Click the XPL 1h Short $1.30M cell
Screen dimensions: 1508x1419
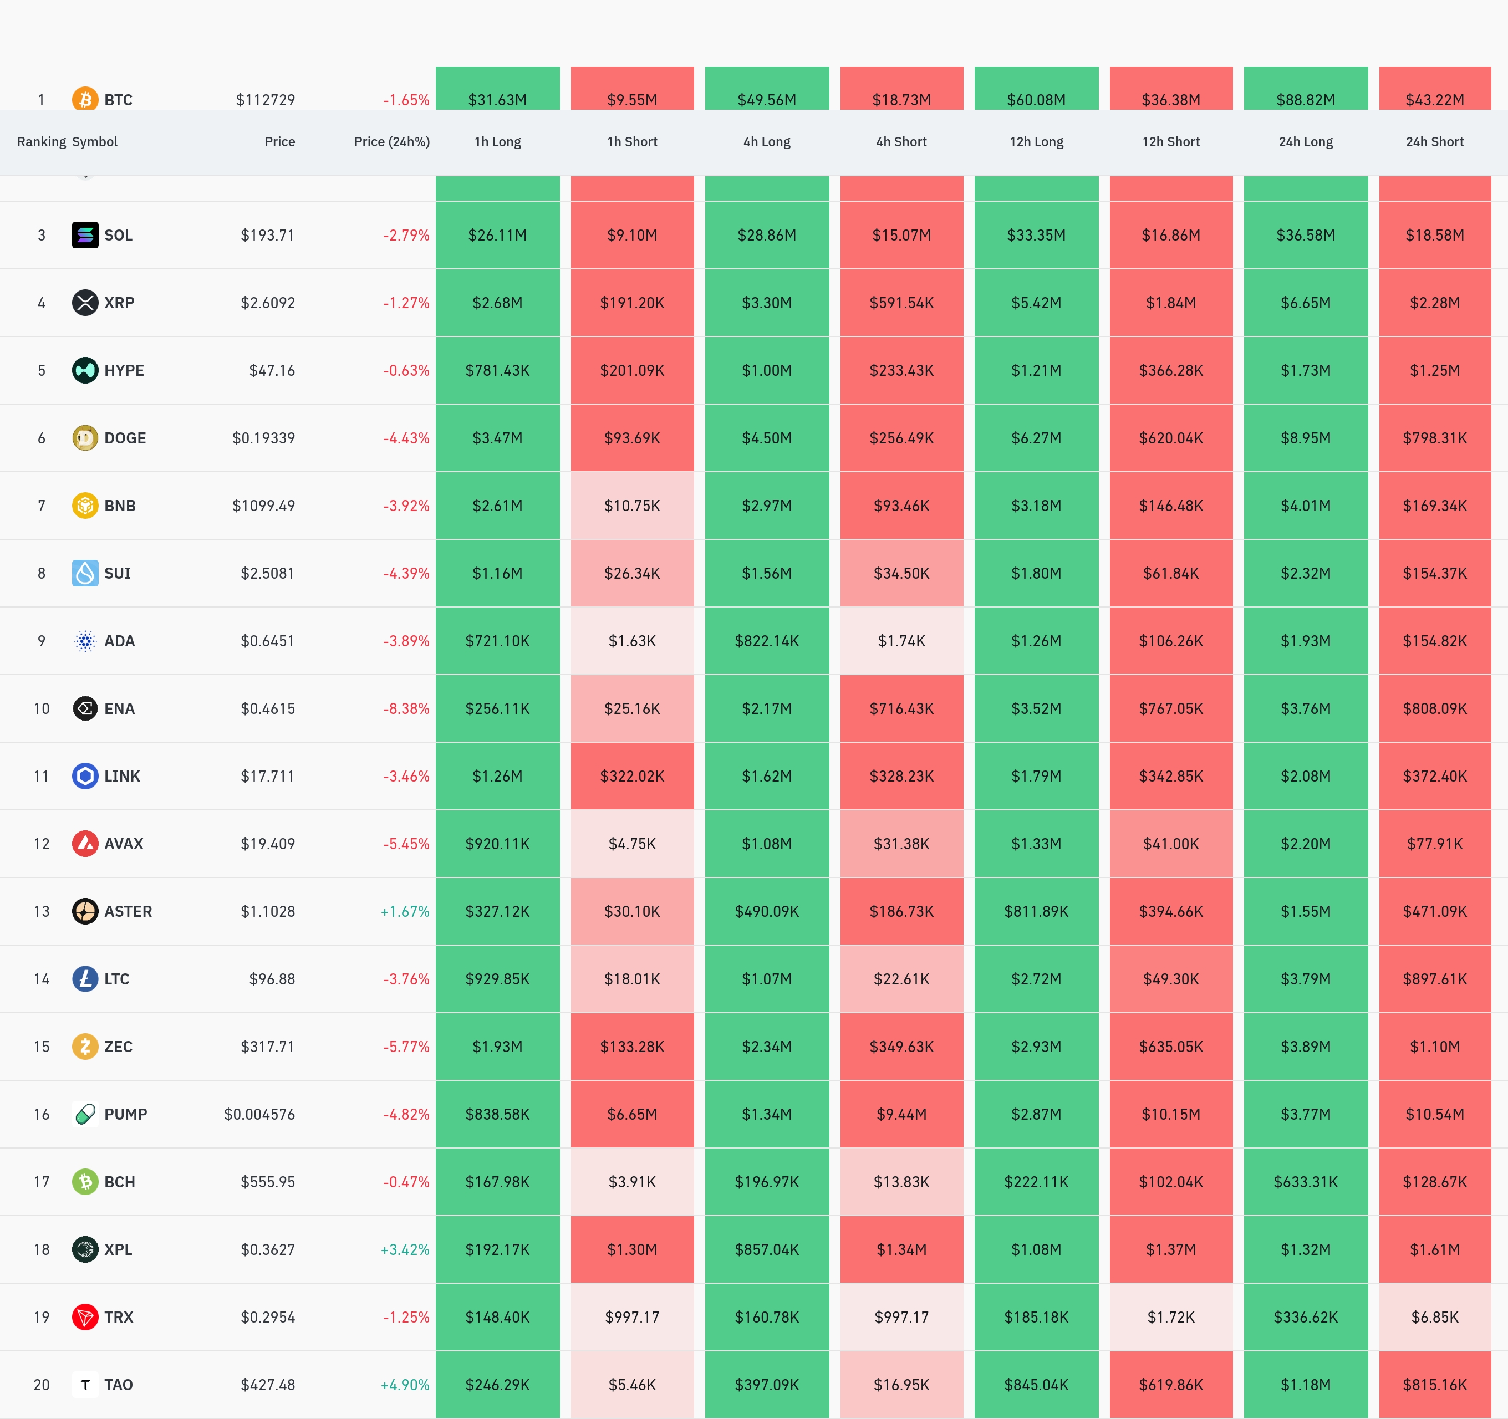tap(632, 1249)
